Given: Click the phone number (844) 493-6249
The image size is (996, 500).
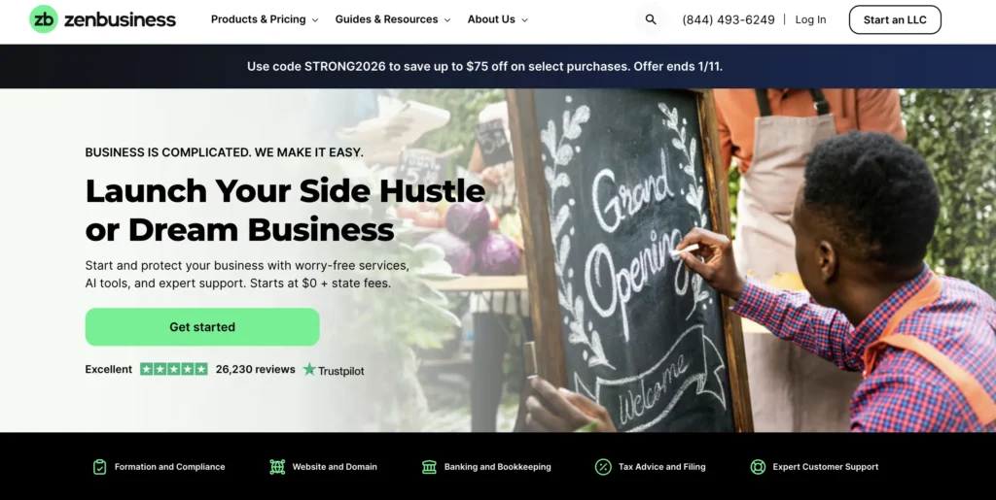Looking at the screenshot, I should [729, 19].
